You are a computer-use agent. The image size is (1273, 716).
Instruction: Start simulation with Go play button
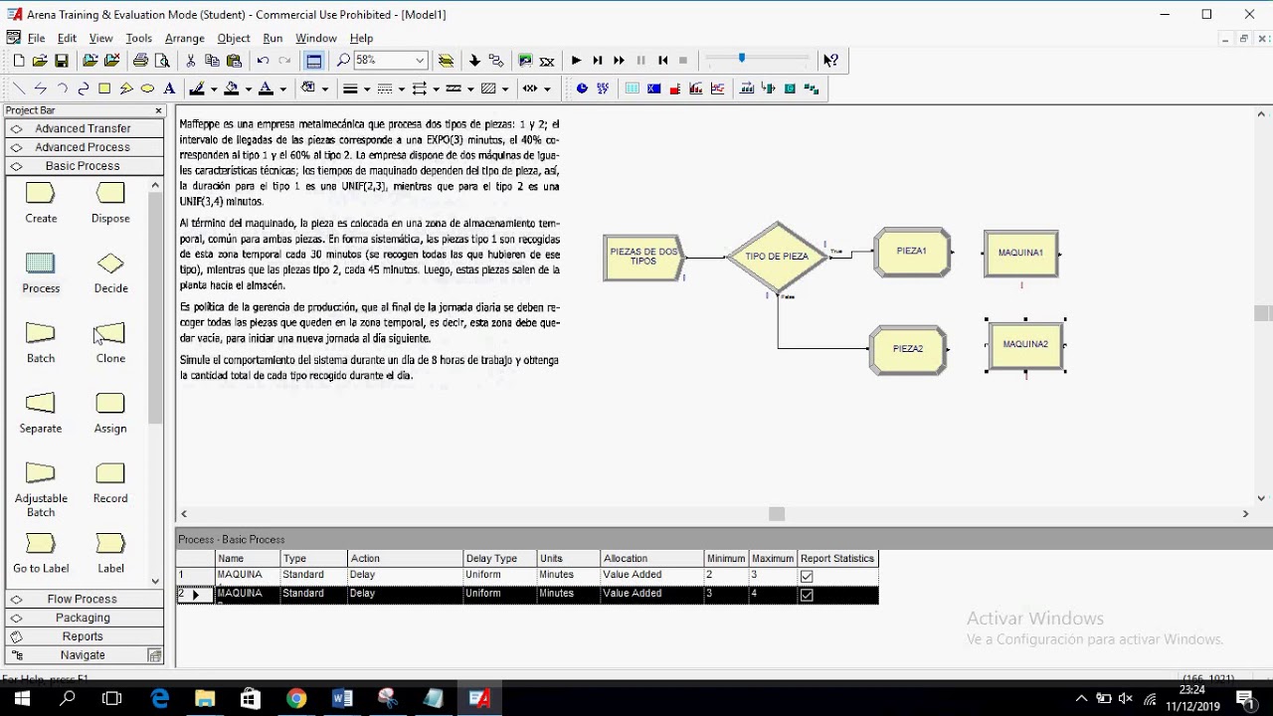pos(576,61)
